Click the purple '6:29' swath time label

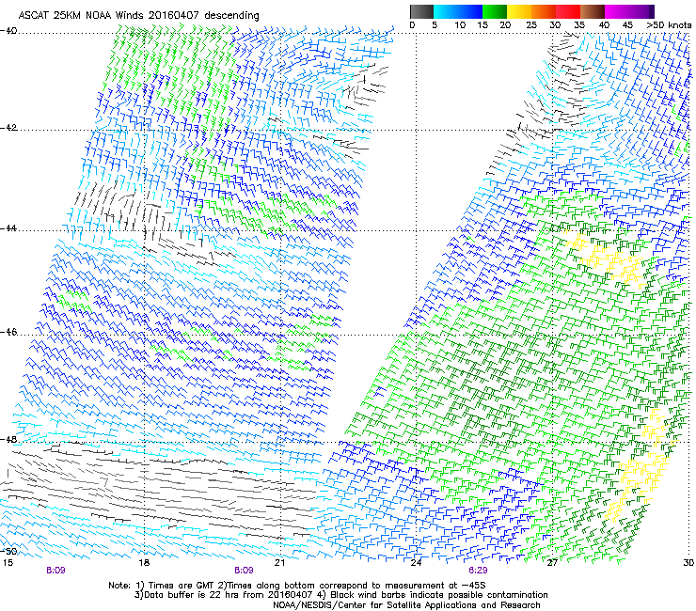coord(478,571)
